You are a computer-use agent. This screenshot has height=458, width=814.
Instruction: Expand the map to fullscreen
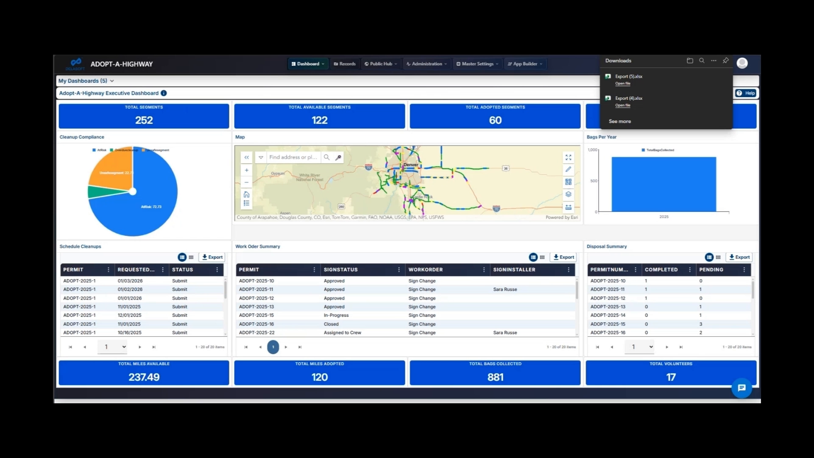[x=569, y=158]
